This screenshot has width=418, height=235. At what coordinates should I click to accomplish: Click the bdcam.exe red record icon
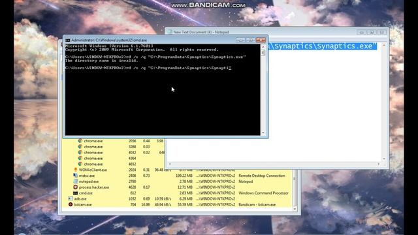click(71, 204)
